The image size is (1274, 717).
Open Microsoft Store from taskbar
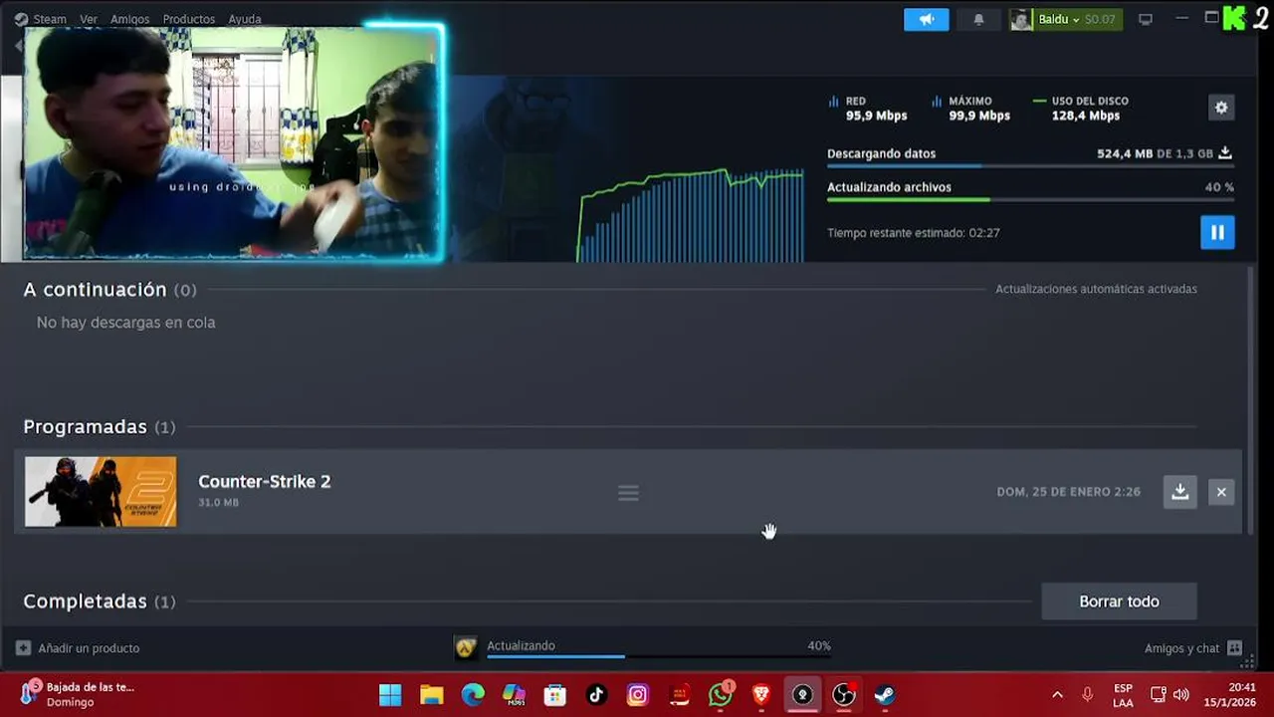(x=555, y=694)
